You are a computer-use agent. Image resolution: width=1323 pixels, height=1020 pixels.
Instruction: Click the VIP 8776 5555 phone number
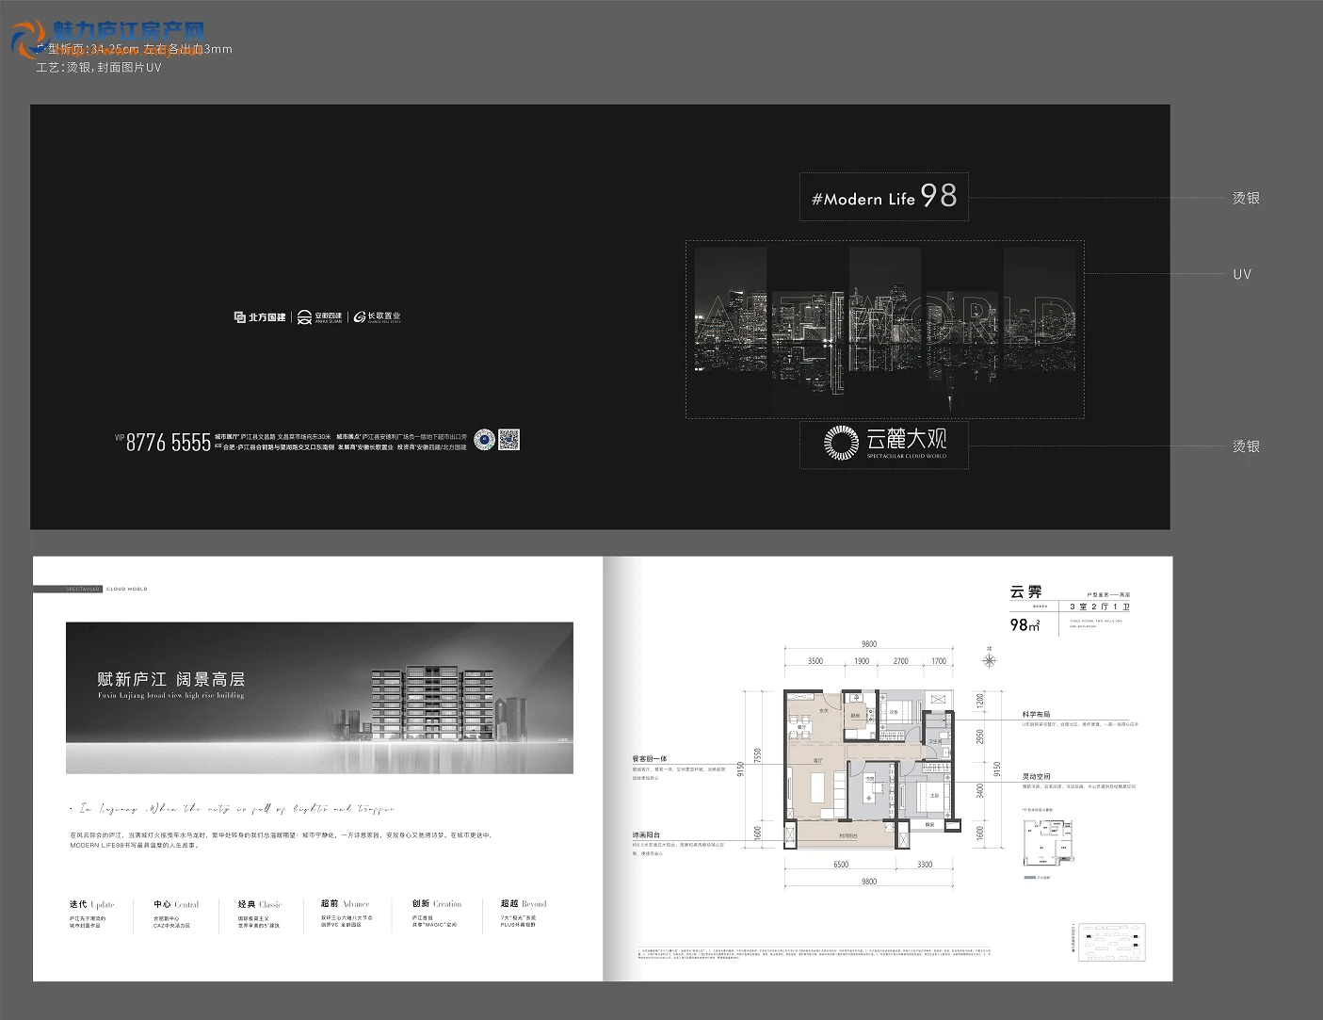tap(164, 443)
